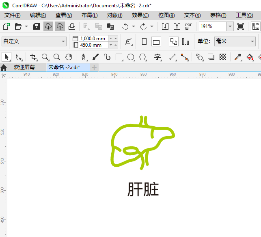This screenshot has height=237, width=261.
Task: Select the Zoom tool with flyout
Action: (45, 57)
